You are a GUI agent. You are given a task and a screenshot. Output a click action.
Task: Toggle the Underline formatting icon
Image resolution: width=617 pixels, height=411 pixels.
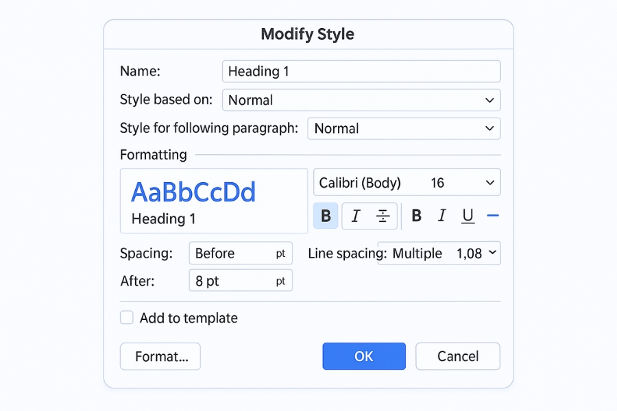[468, 215]
